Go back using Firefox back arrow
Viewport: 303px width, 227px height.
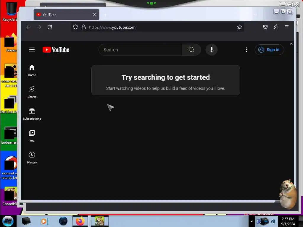[28, 27]
